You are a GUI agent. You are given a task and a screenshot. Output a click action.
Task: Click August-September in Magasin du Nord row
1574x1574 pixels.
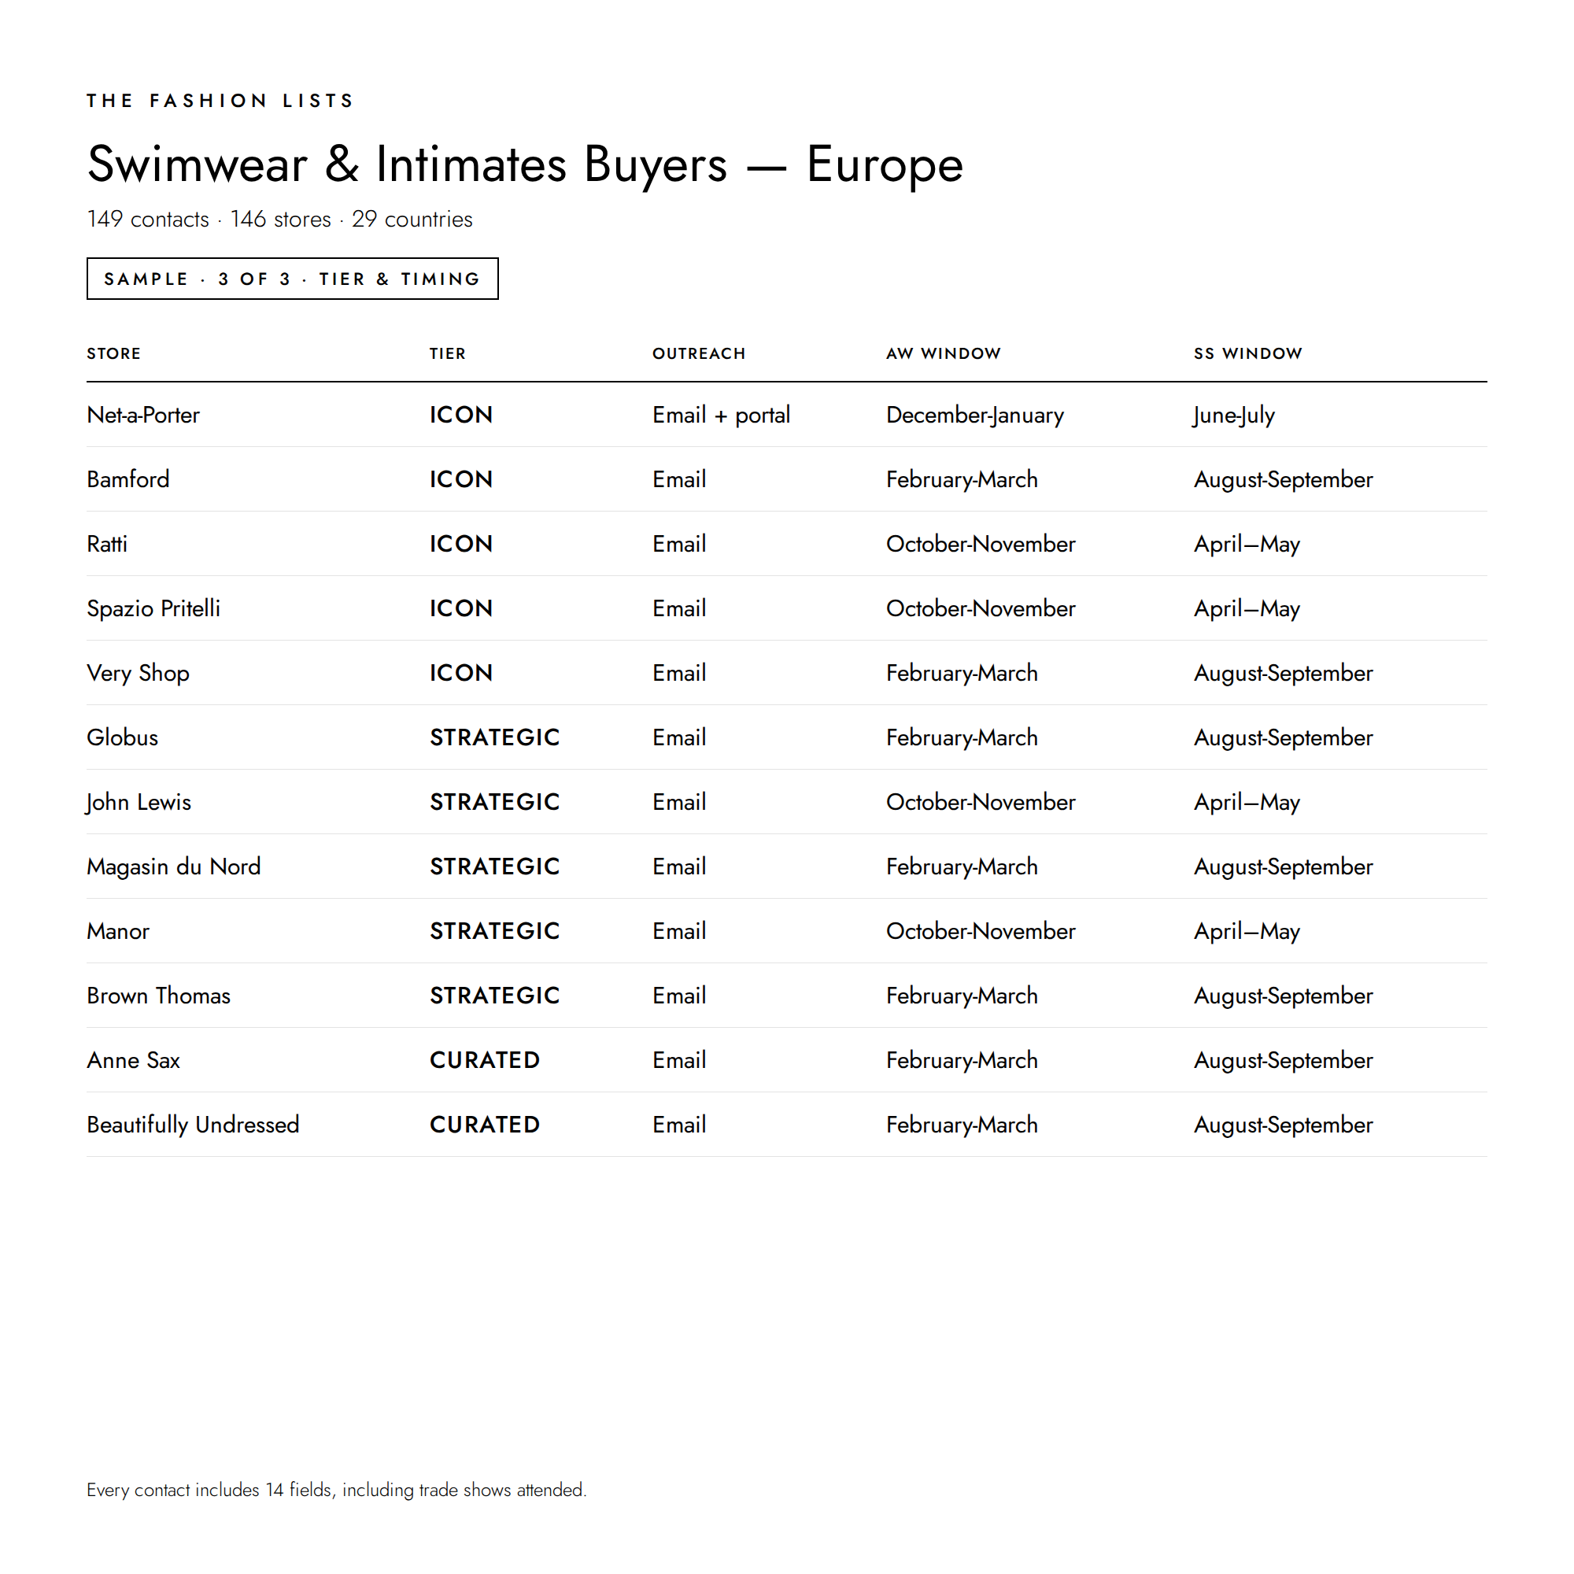point(1284,866)
